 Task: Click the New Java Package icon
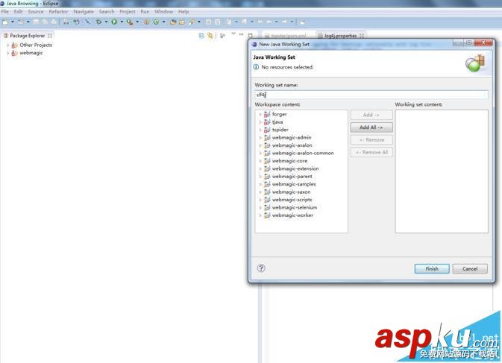pos(147,22)
